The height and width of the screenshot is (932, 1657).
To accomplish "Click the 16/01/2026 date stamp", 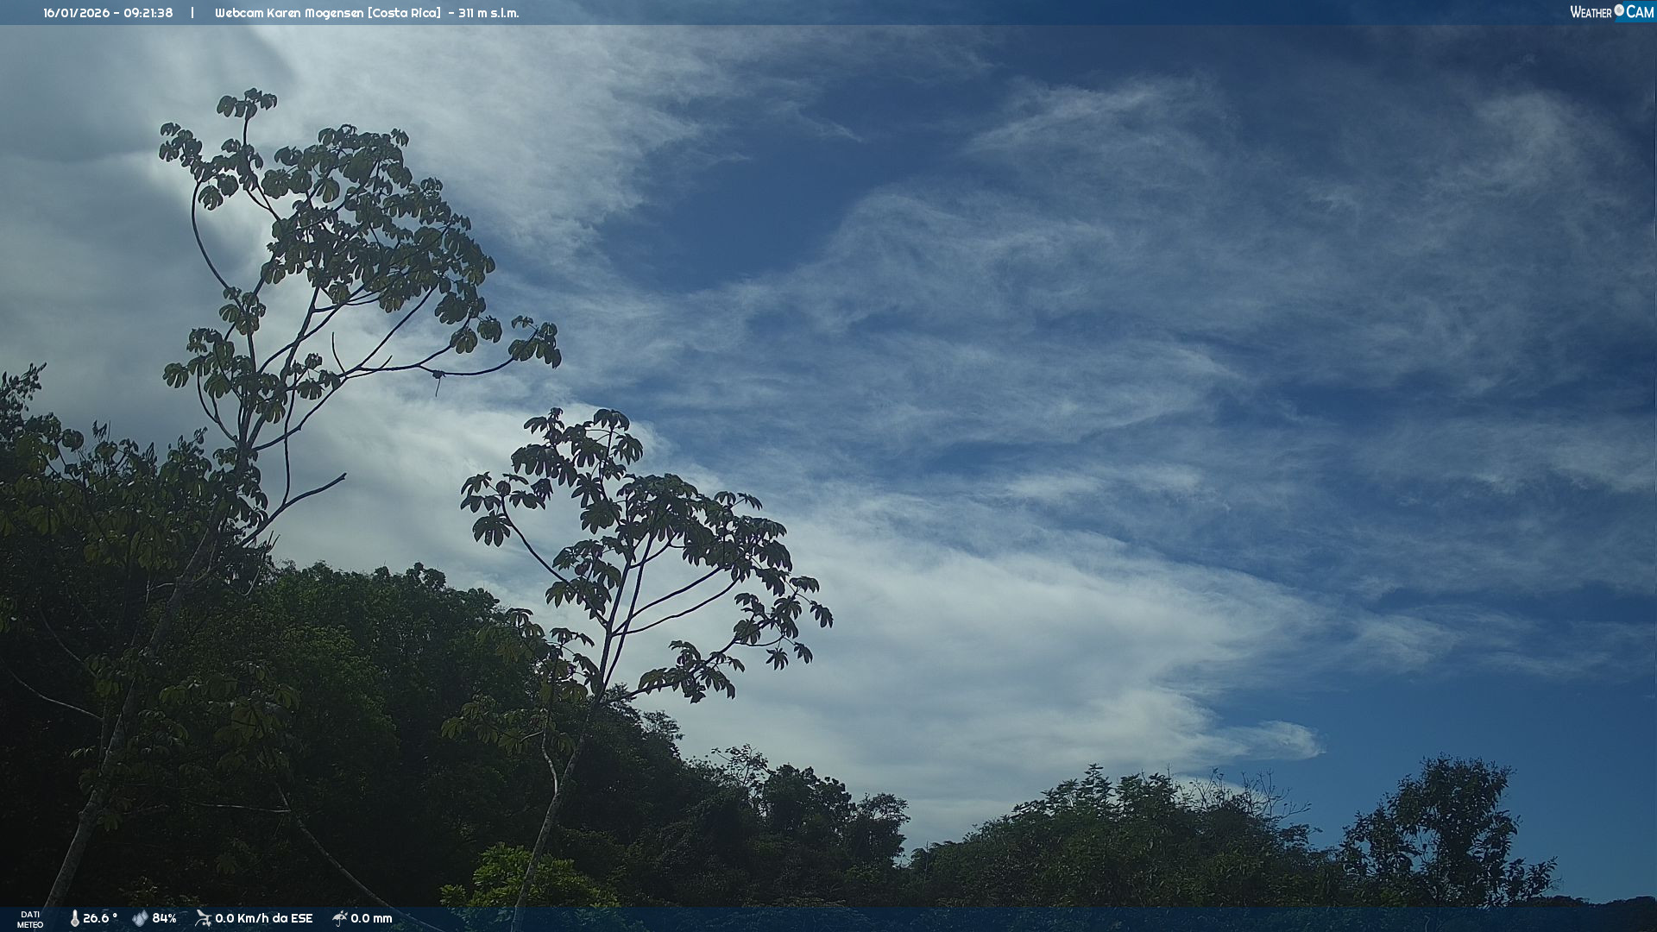I will (x=74, y=13).
